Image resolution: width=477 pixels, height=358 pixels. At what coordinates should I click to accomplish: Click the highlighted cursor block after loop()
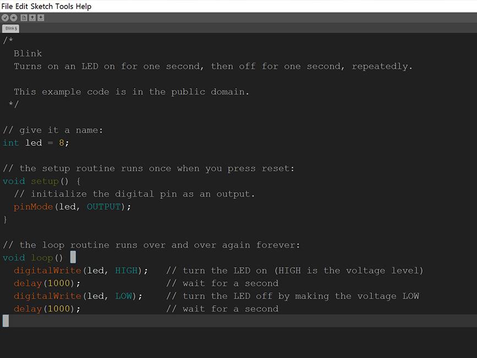73,257
